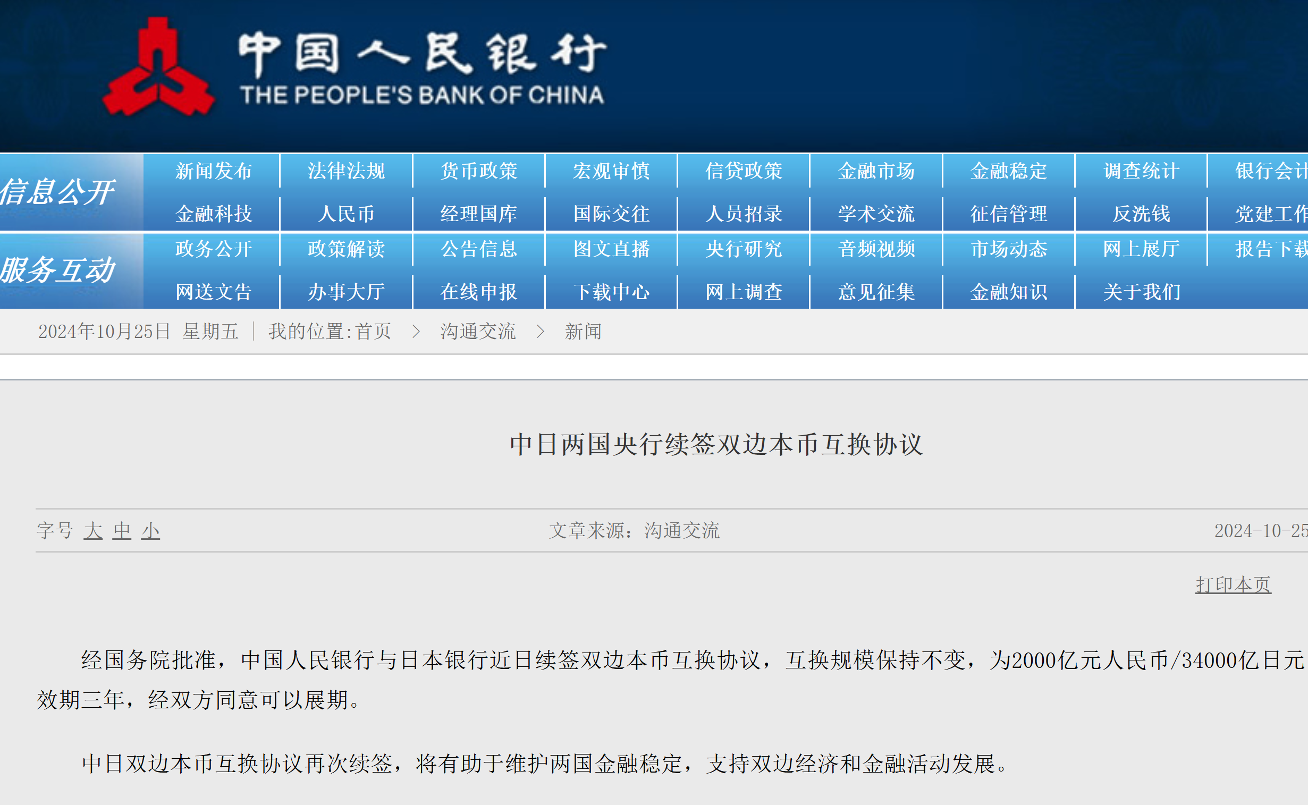Go to the 反洗钱 page

coord(1141,214)
